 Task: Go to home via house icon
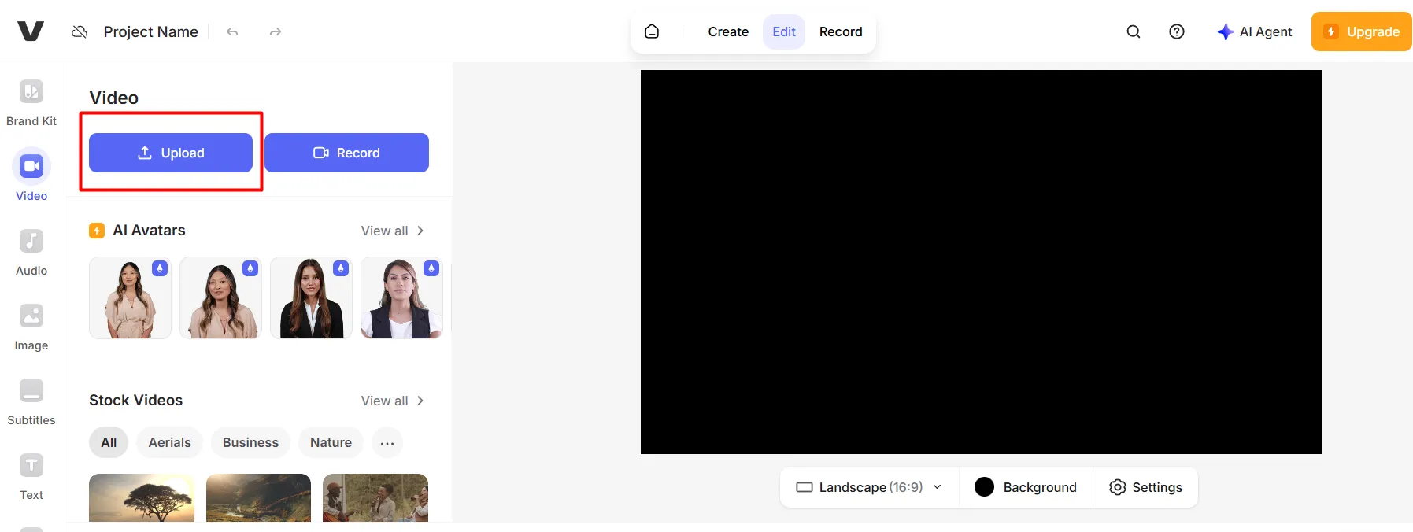click(652, 31)
